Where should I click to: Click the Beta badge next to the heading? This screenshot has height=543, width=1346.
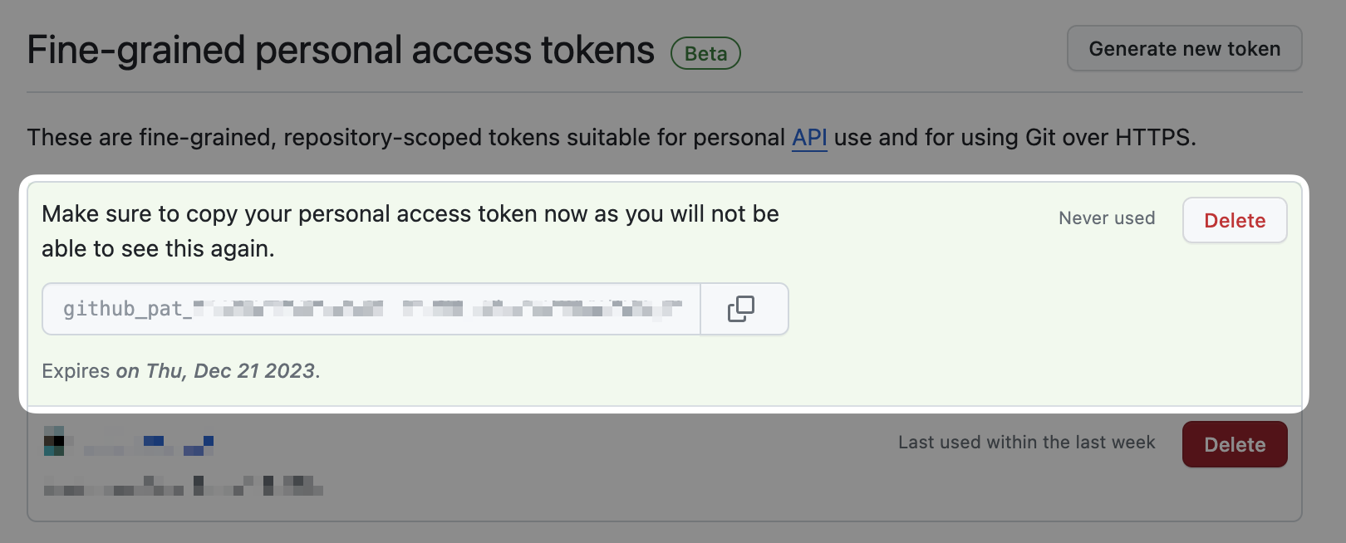point(705,52)
